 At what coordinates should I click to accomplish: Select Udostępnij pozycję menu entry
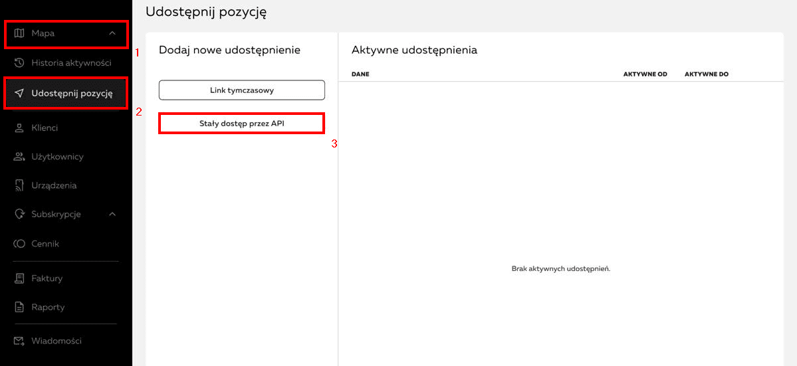pos(66,94)
